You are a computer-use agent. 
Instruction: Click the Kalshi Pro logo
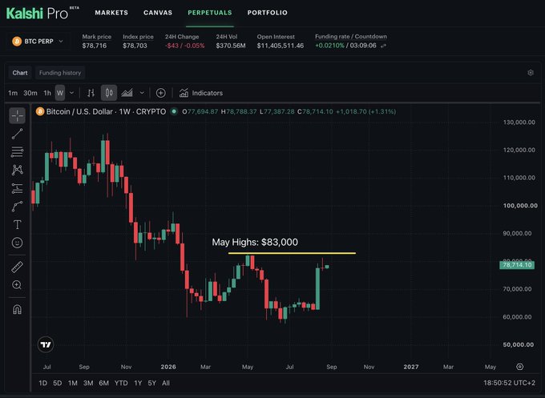(x=42, y=13)
